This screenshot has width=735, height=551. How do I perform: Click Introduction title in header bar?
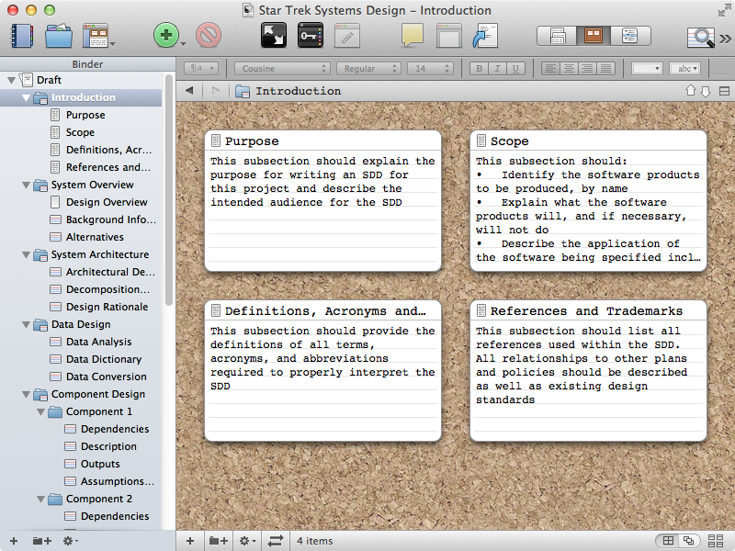pos(298,91)
